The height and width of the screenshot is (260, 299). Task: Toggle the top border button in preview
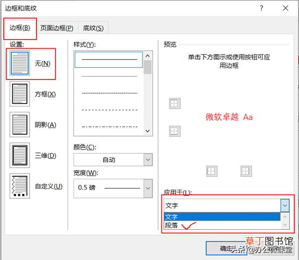click(175, 103)
